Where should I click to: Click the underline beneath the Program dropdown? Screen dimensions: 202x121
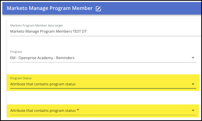pyautogui.click(x=103, y=62)
